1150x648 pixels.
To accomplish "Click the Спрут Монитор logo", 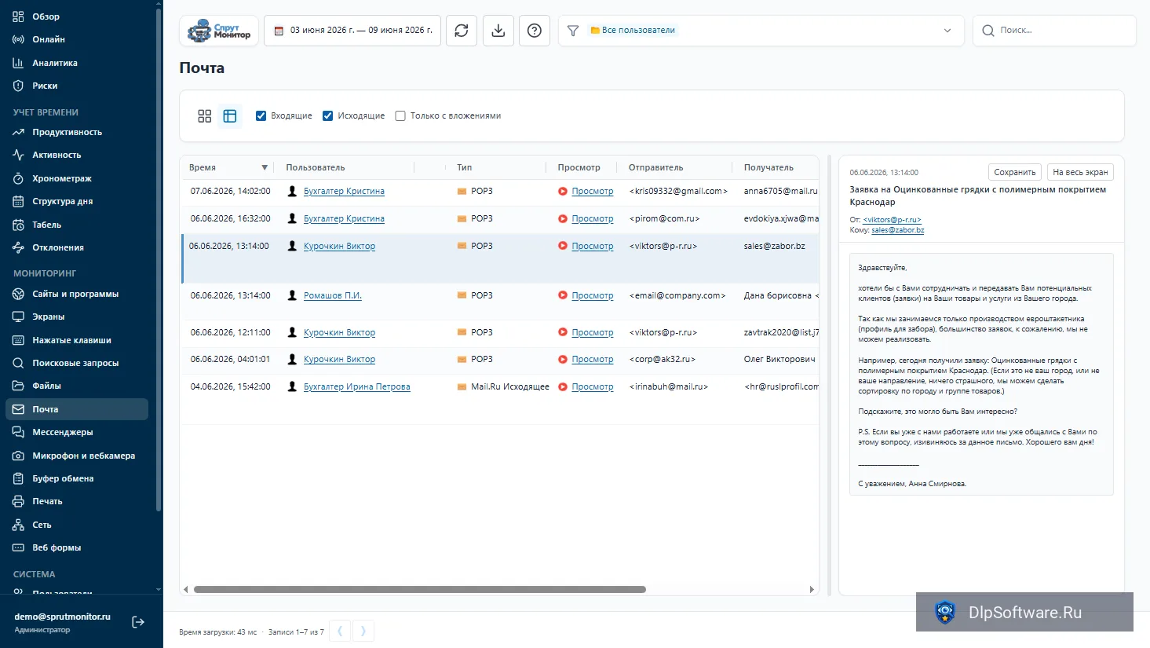I will click(219, 31).
